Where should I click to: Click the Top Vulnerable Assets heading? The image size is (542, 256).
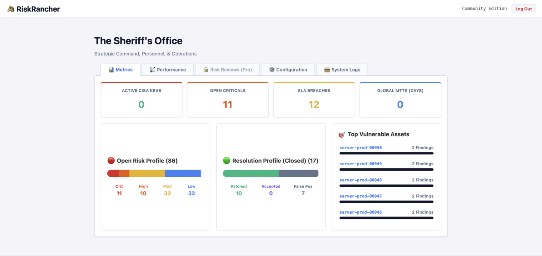click(378, 134)
